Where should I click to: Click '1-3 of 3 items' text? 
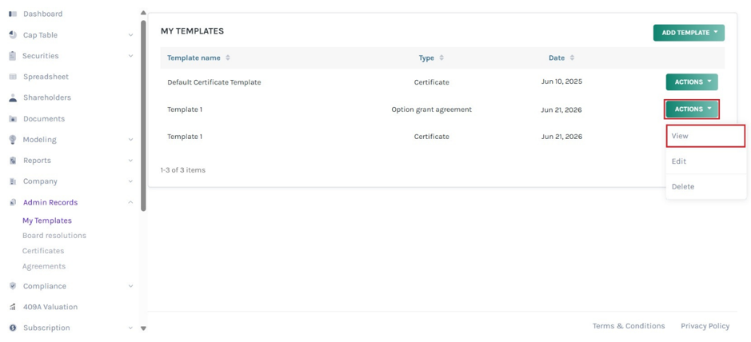point(183,170)
